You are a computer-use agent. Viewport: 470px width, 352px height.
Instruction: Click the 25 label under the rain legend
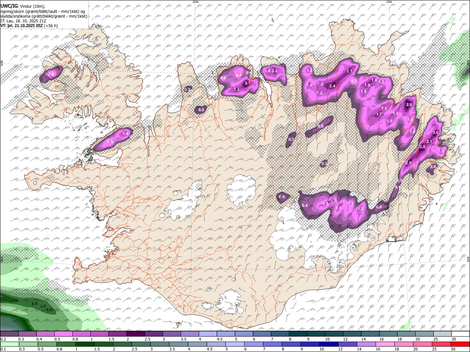click(434, 349)
